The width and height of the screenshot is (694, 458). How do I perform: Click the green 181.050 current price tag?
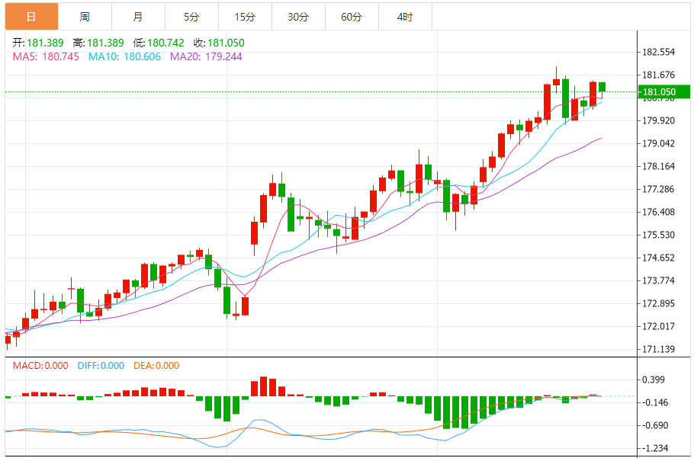tap(664, 92)
